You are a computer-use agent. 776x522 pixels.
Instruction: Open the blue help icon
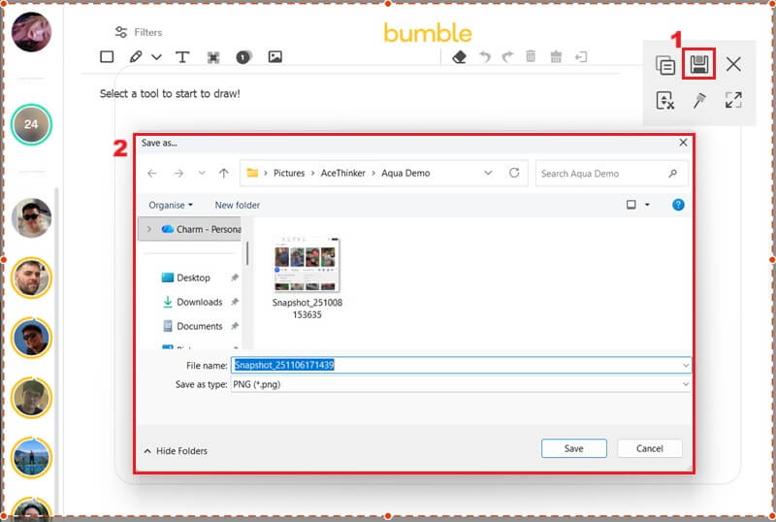coord(678,205)
